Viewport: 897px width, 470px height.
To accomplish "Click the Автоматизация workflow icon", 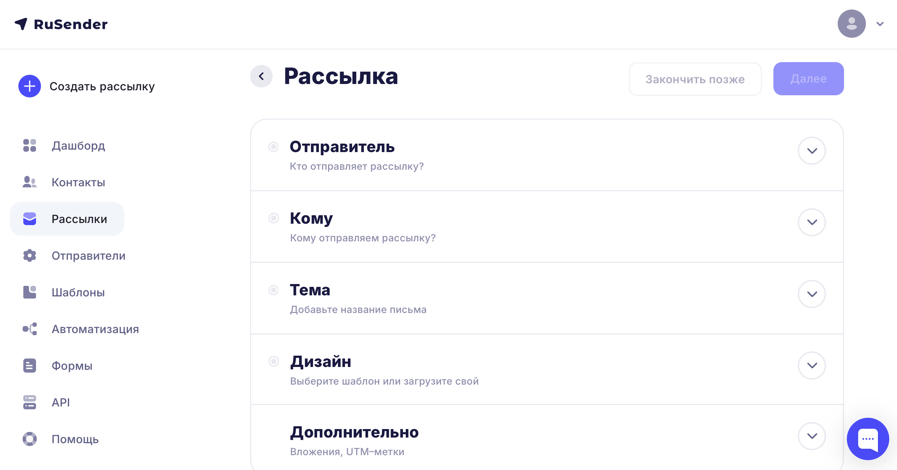I will coord(30,329).
